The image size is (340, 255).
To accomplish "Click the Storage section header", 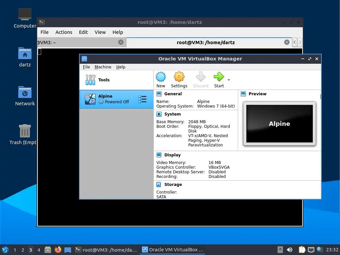I will tap(173, 185).
